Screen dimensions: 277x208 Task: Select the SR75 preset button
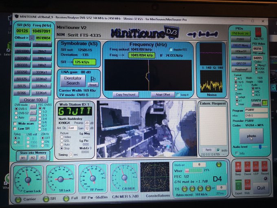(21, 86)
